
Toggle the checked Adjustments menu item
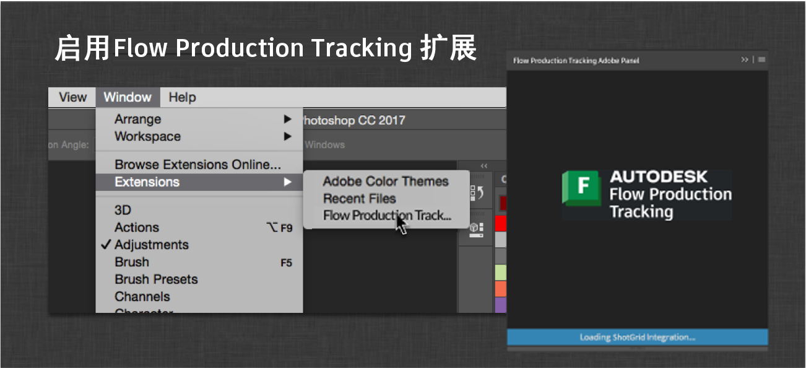coord(199,245)
